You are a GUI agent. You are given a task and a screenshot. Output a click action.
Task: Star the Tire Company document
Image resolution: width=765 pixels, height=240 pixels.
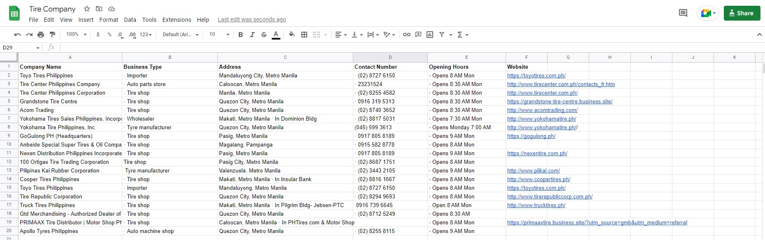[87, 9]
